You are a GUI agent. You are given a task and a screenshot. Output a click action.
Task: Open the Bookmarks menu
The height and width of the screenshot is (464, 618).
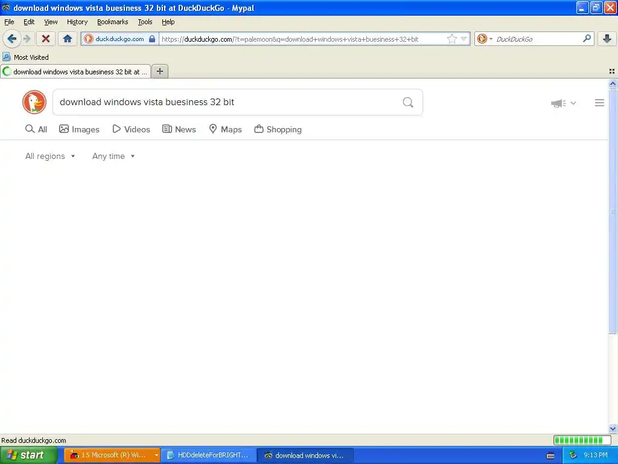coord(112,22)
